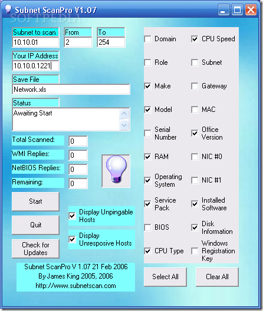
Task: Uncheck the CPU Speed checkbox
Action: coord(195,39)
